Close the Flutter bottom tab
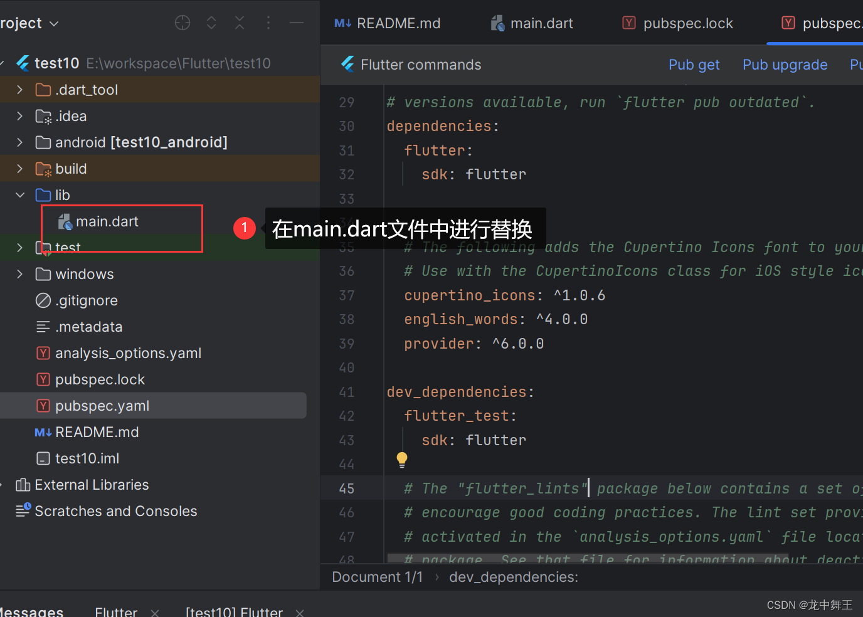Viewport: 863px width, 617px height. pyautogui.click(x=155, y=613)
